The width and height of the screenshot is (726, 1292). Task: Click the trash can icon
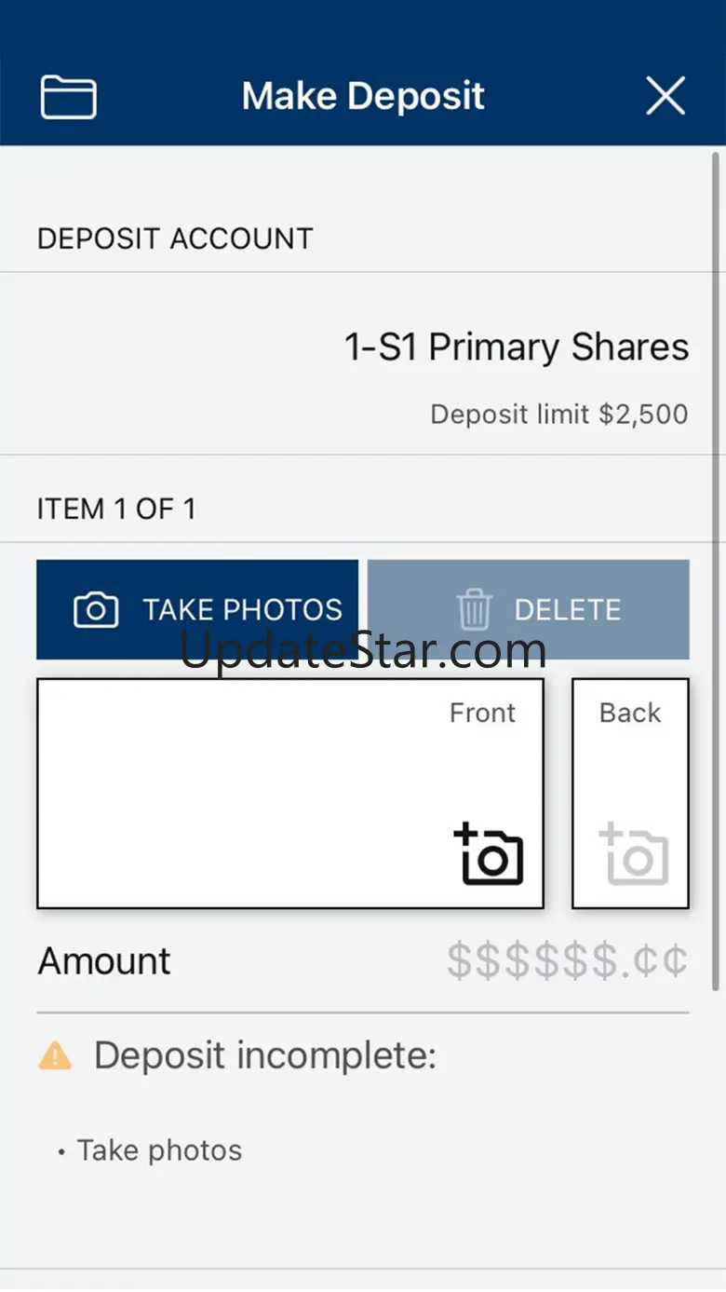point(474,610)
